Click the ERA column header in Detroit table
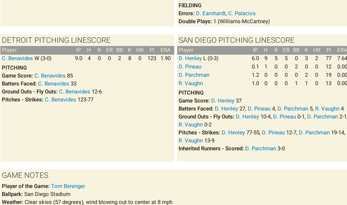Viewport: 347px width, 205px height. coord(165,50)
